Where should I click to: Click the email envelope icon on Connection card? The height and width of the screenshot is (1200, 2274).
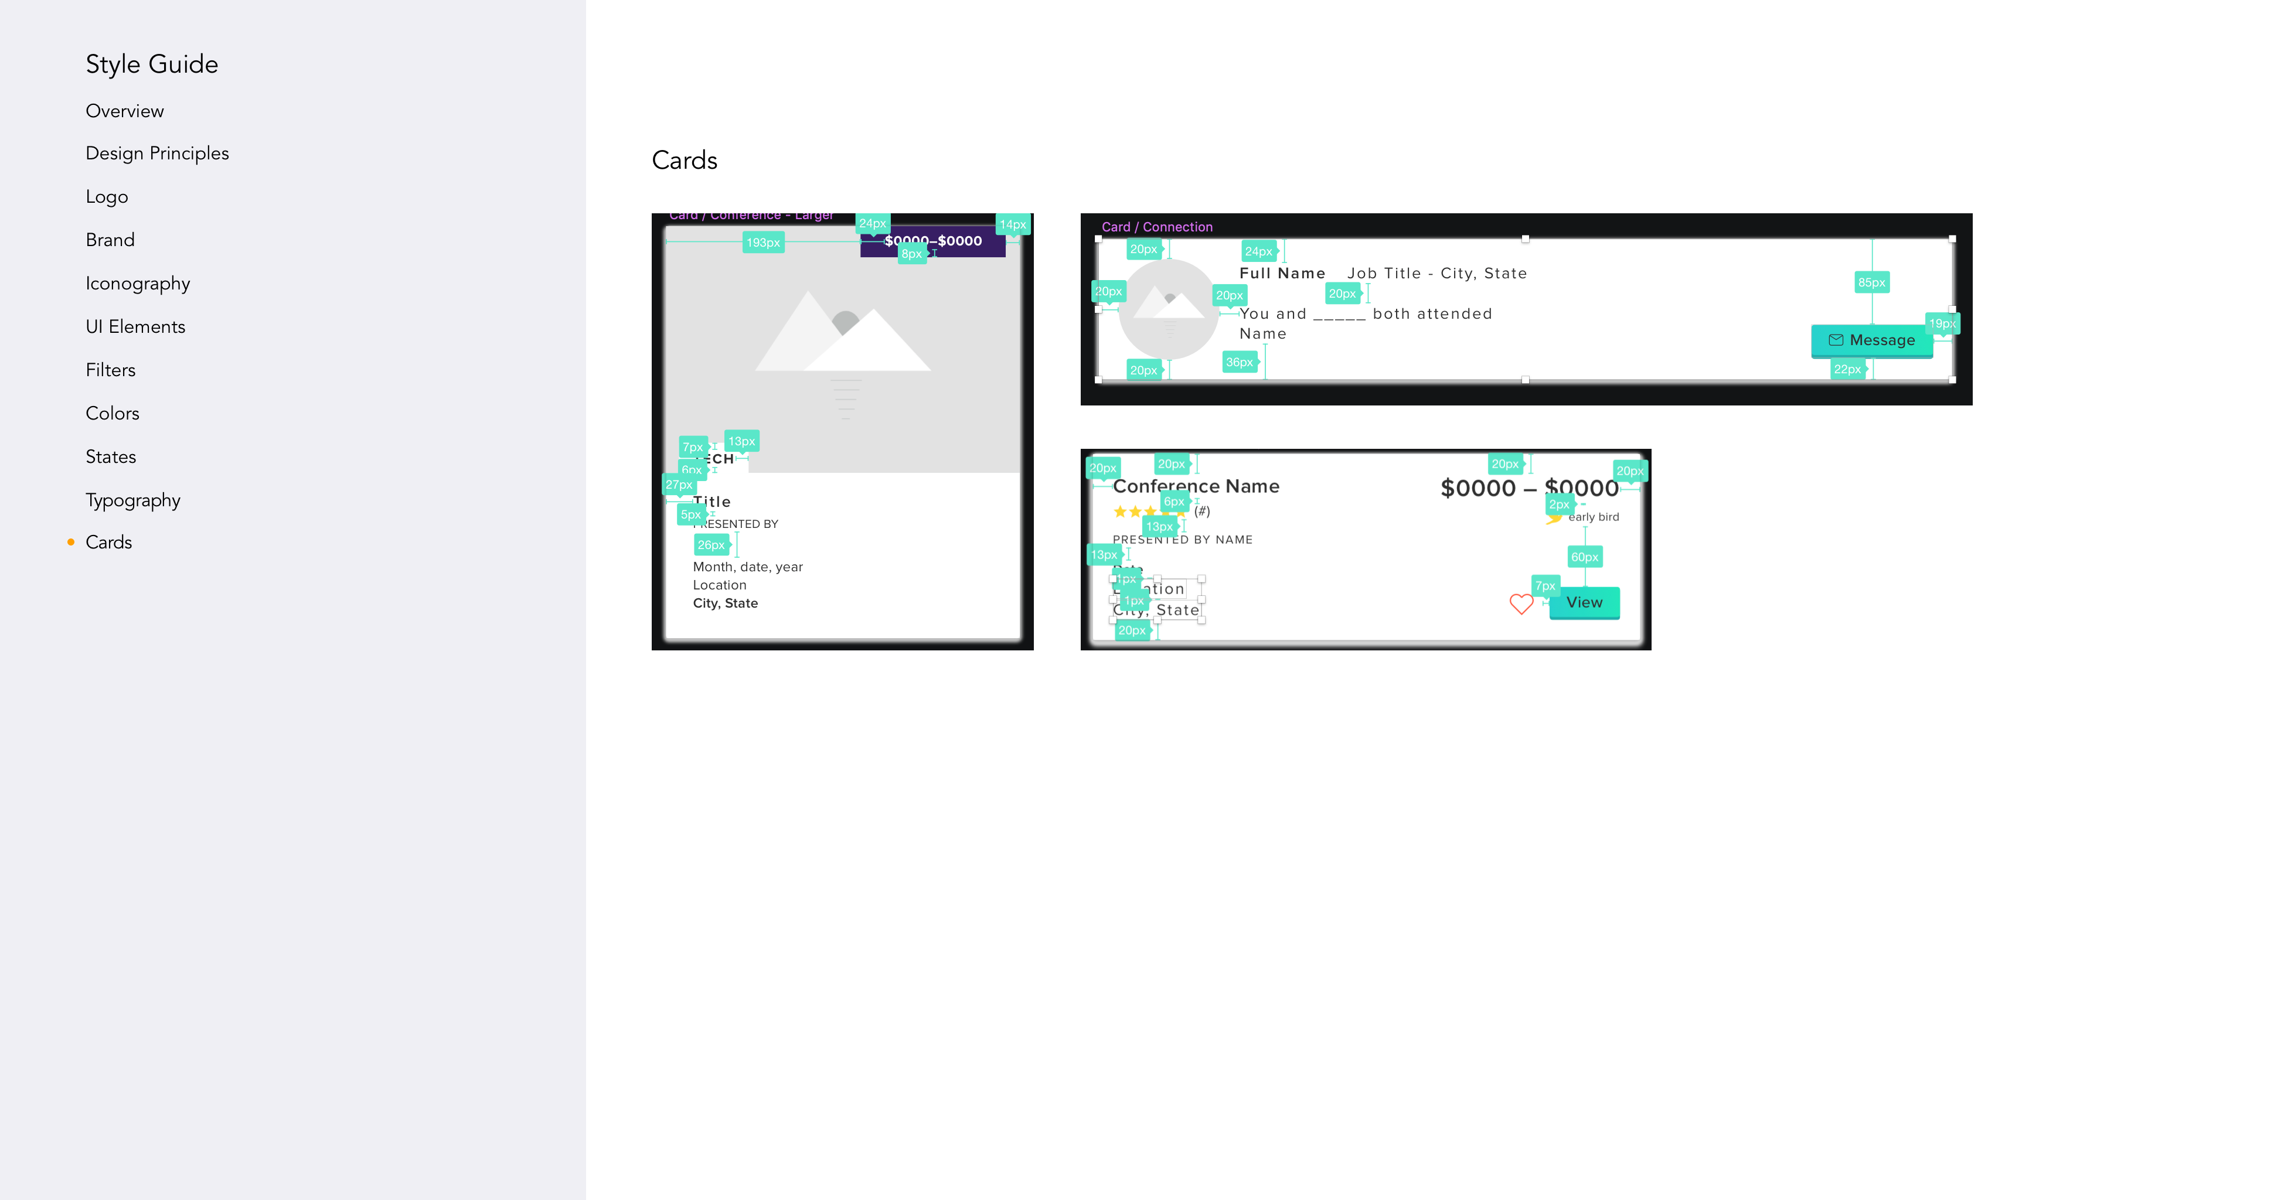(x=1835, y=340)
